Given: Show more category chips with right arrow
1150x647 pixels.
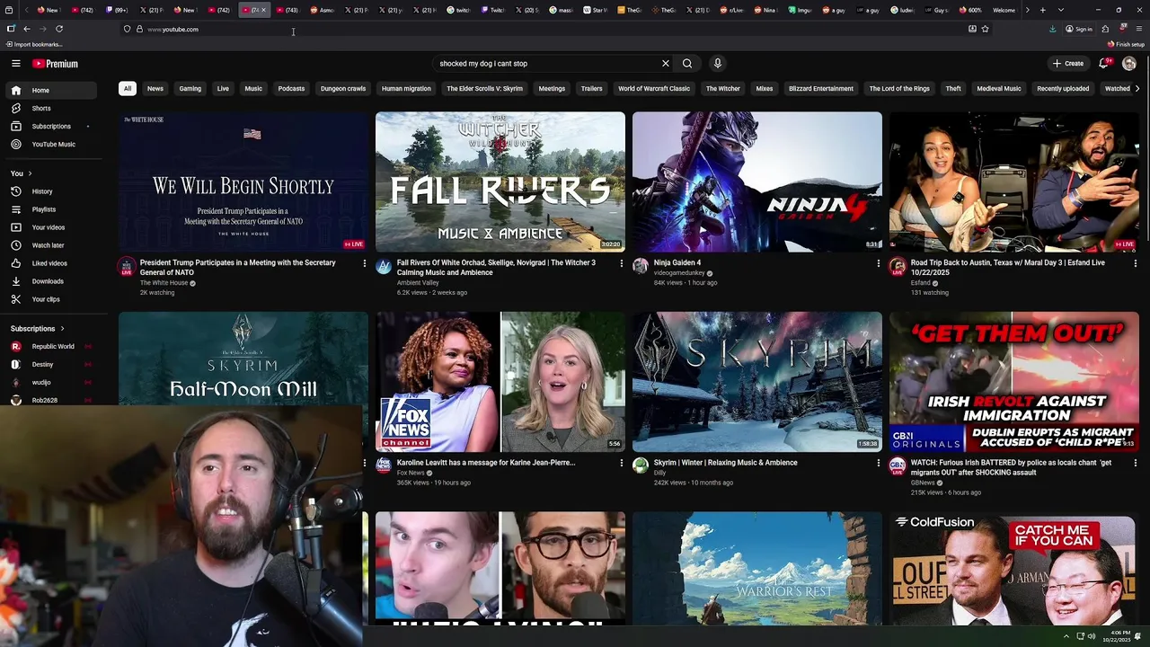Looking at the screenshot, I should (x=1137, y=89).
